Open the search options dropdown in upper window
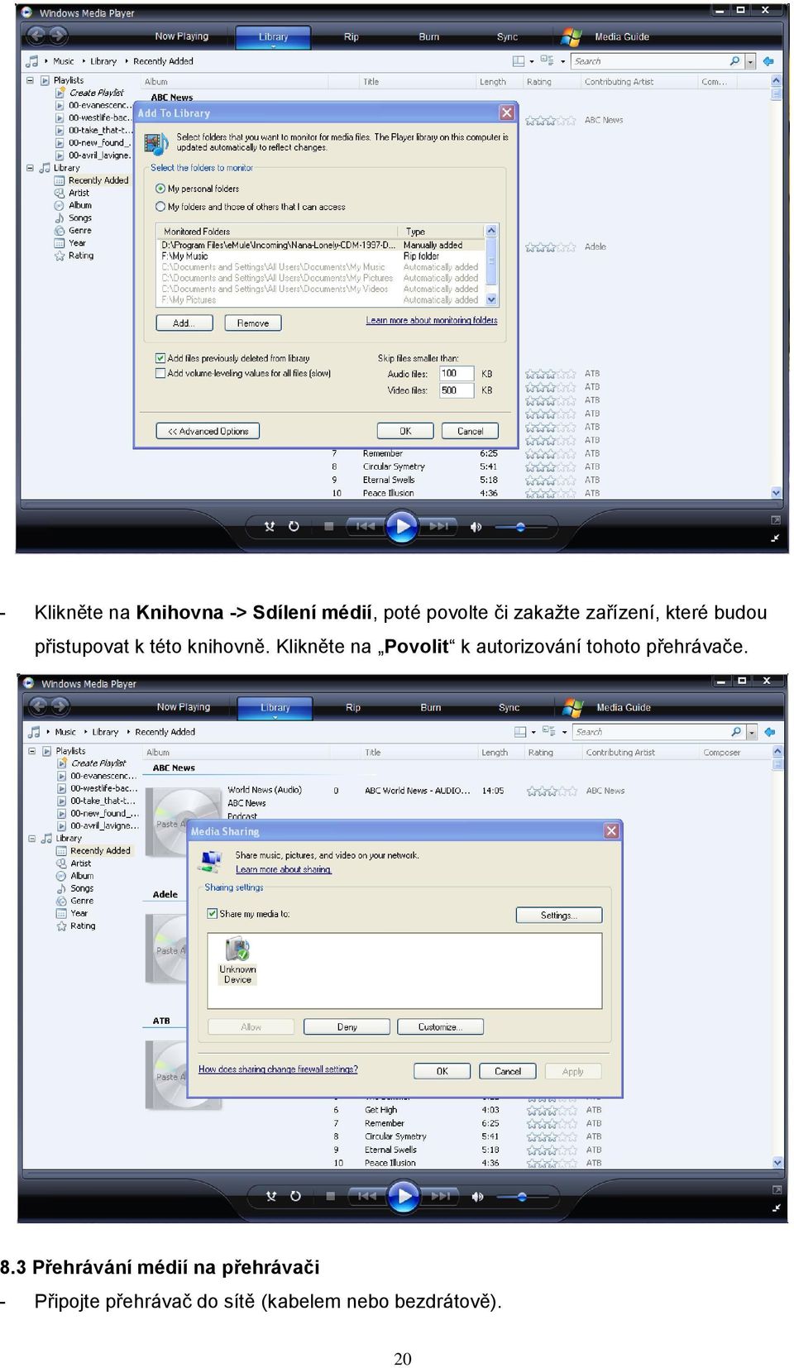This screenshot has height=1368, width=794. (750, 61)
